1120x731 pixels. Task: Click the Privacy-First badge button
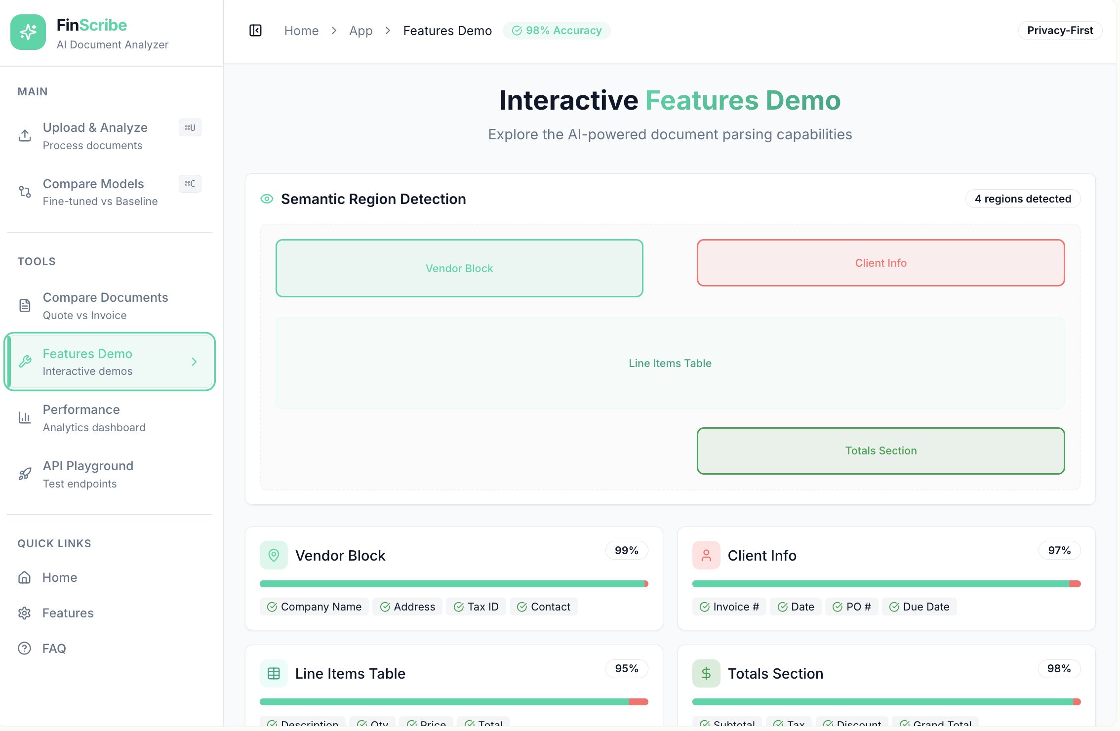click(x=1060, y=31)
